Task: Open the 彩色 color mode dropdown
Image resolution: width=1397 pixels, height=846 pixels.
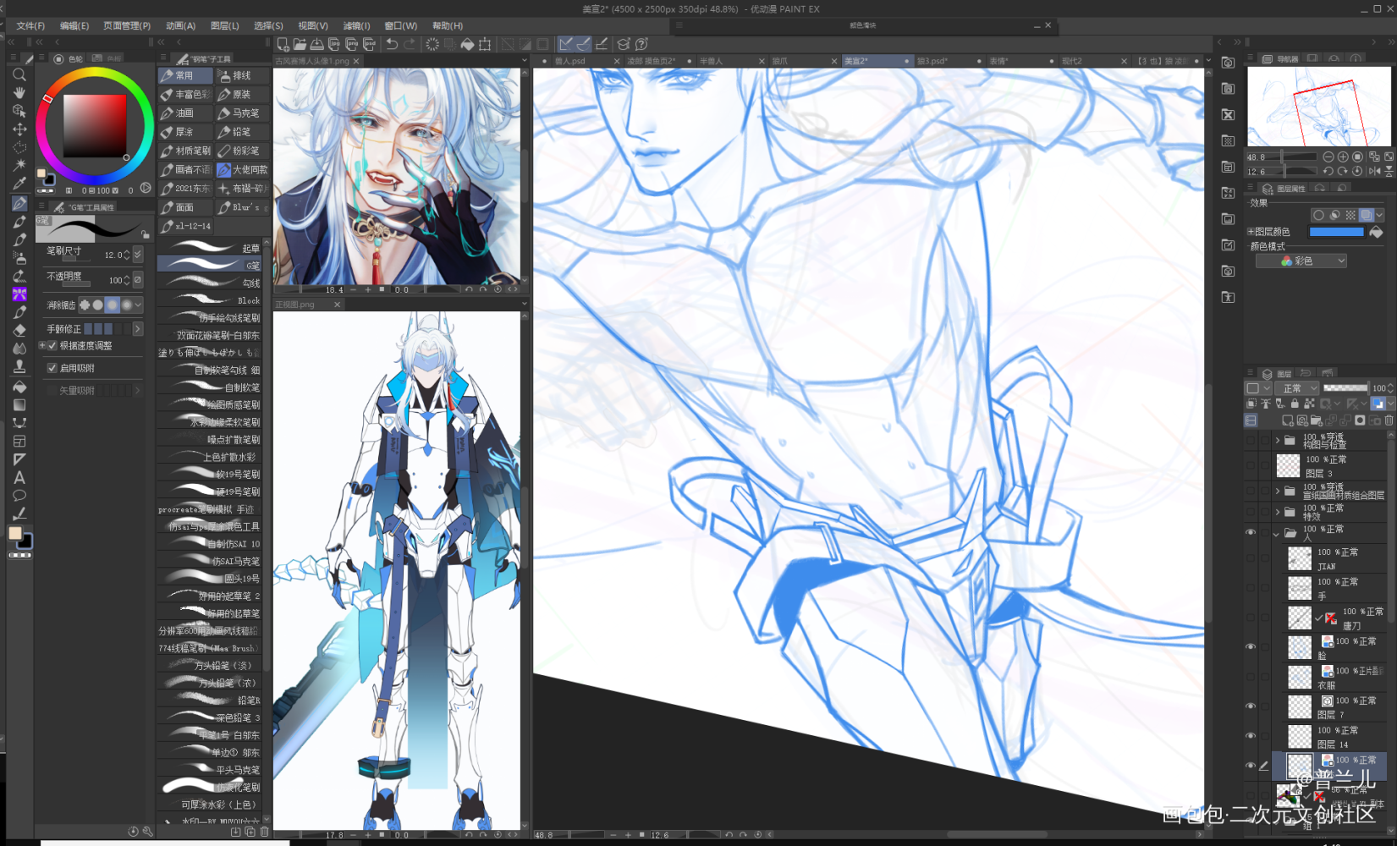Action: pyautogui.click(x=1301, y=261)
